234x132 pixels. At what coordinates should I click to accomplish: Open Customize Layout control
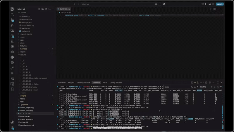(203, 4)
